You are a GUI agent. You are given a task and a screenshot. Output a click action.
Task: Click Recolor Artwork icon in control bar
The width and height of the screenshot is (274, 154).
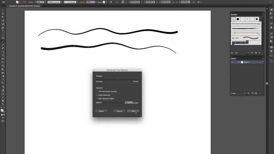pos(111,2)
